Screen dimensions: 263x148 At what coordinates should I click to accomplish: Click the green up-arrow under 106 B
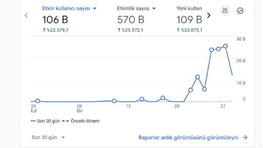point(44,30)
